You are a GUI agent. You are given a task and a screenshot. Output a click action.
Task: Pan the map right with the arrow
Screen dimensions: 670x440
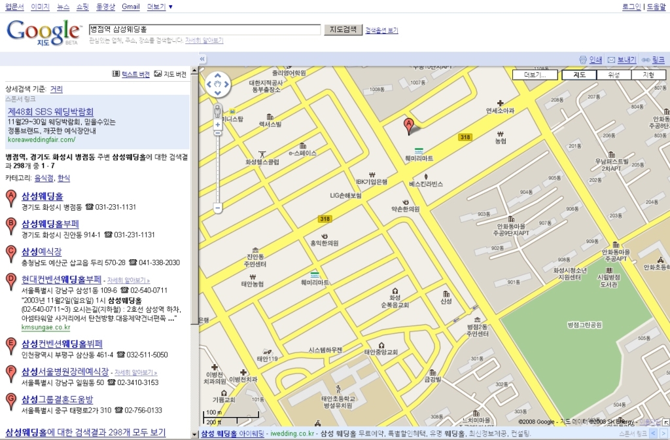coord(226,84)
